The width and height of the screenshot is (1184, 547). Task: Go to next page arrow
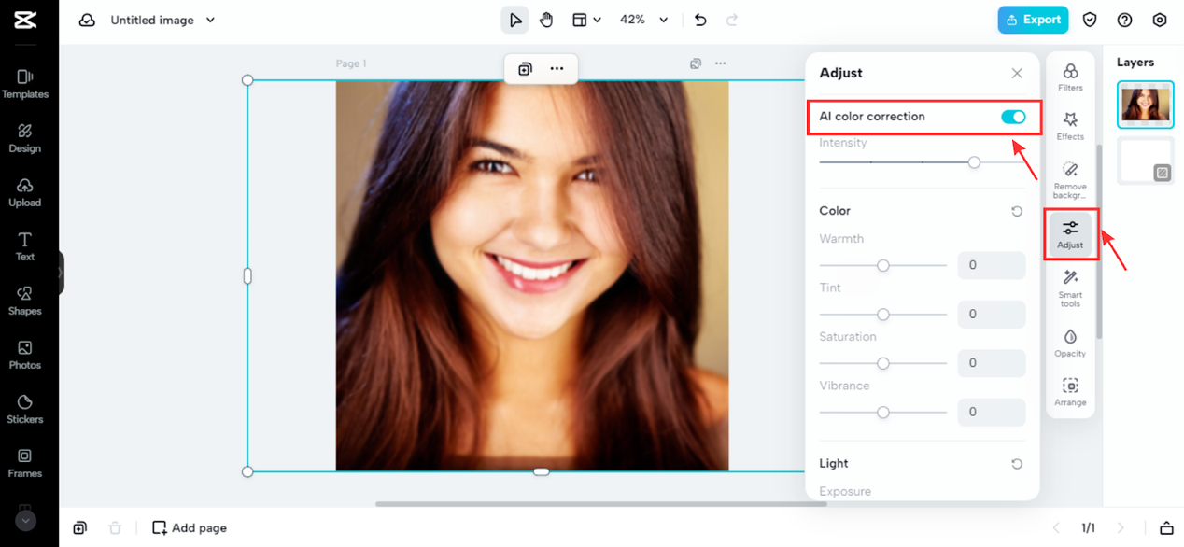pos(1121,528)
